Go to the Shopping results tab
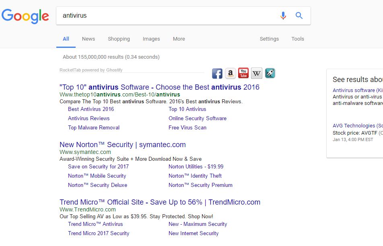This screenshot has height=246, width=383. (x=119, y=39)
